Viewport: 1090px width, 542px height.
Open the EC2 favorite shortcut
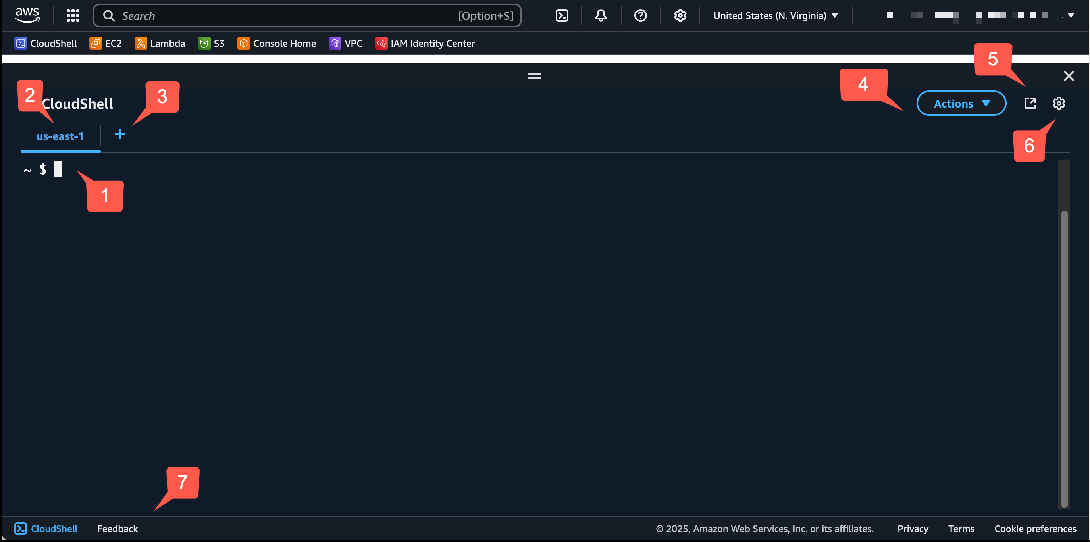pos(105,43)
